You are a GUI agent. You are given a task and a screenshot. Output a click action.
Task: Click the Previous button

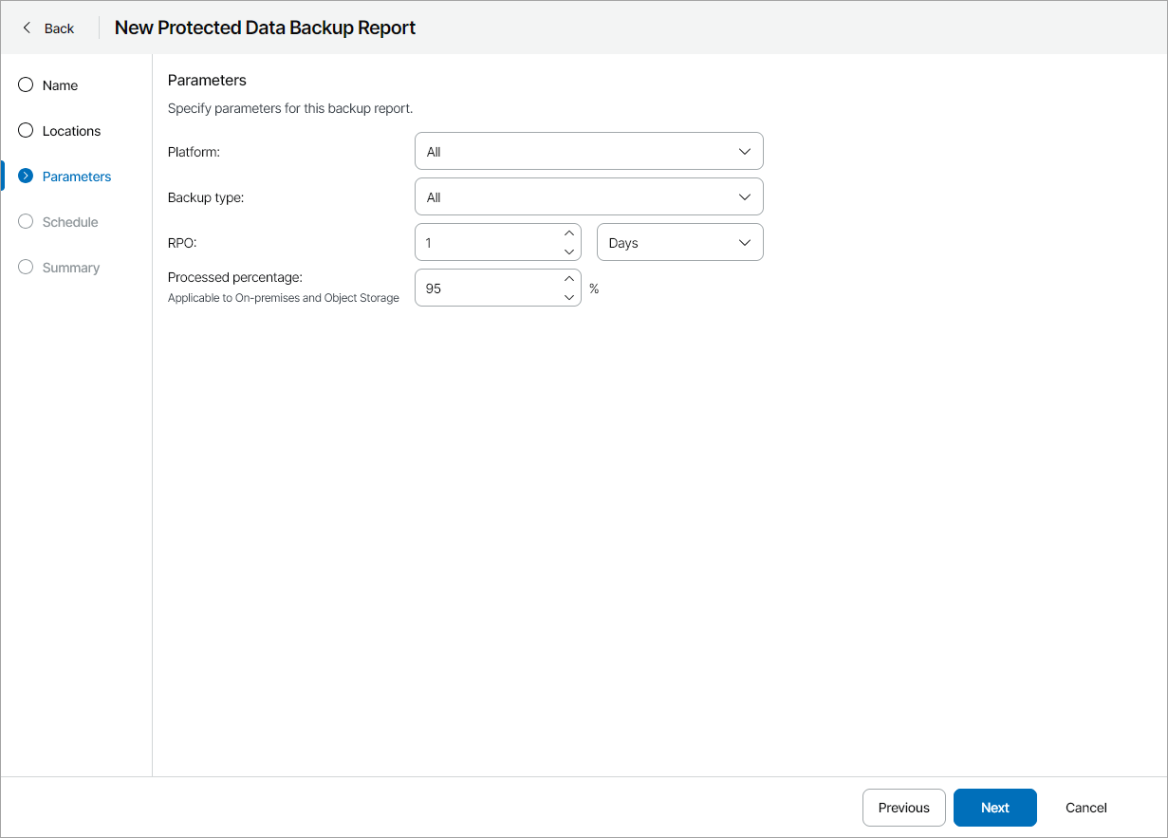pyautogui.click(x=903, y=808)
